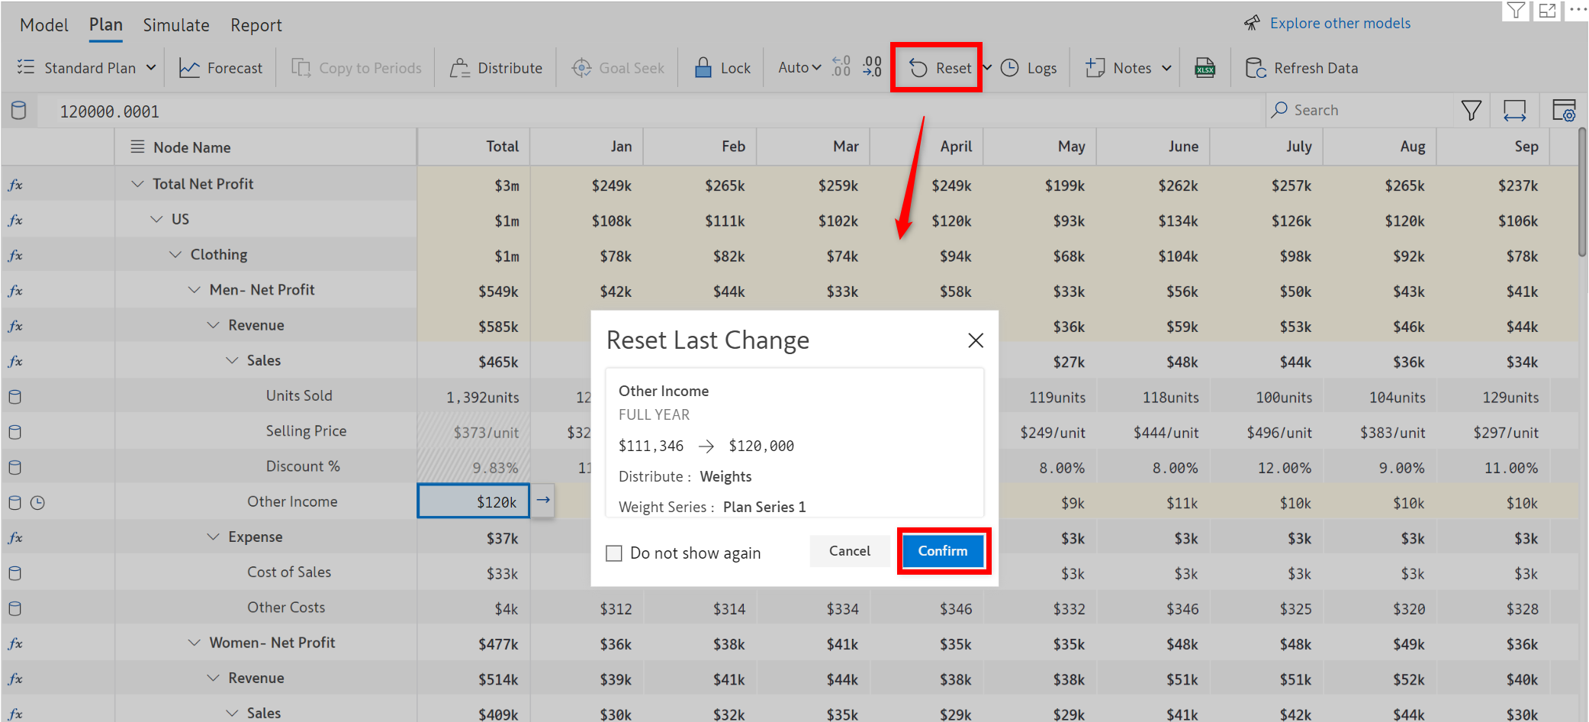This screenshot has height=722, width=1589.
Task: Open the Explore other models link
Action: click(x=1340, y=23)
